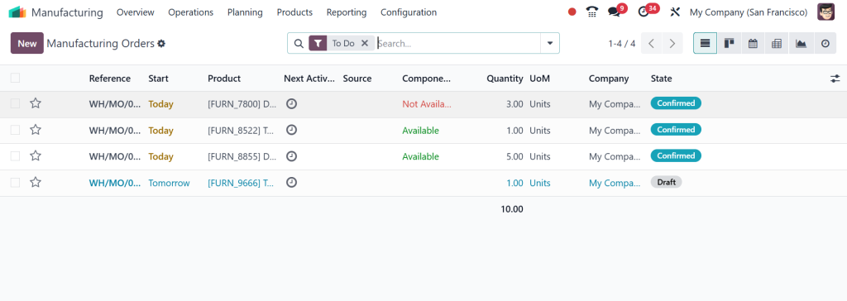Click the search magnifier icon
This screenshot has height=301, width=847.
click(299, 43)
